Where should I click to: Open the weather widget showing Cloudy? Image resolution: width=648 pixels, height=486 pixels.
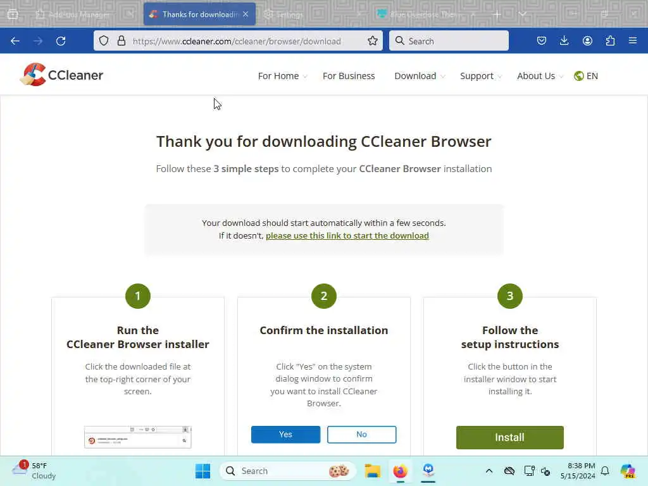click(x=34, y=471)
